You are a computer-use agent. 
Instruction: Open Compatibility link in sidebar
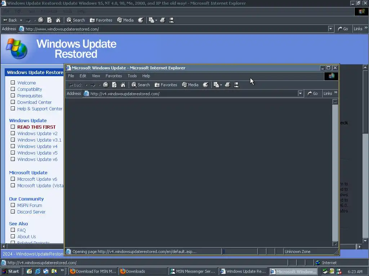(x=30, y=89)
